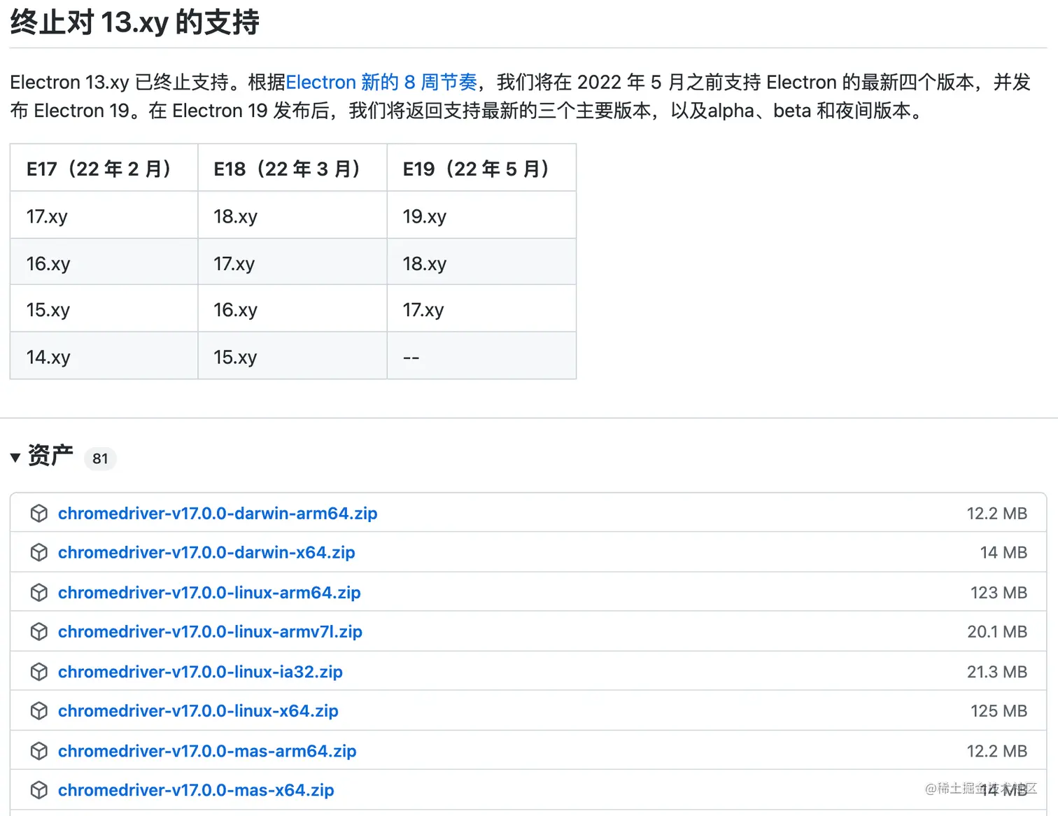Click the E17（22 年 2 月）column header

pos(104,168)
